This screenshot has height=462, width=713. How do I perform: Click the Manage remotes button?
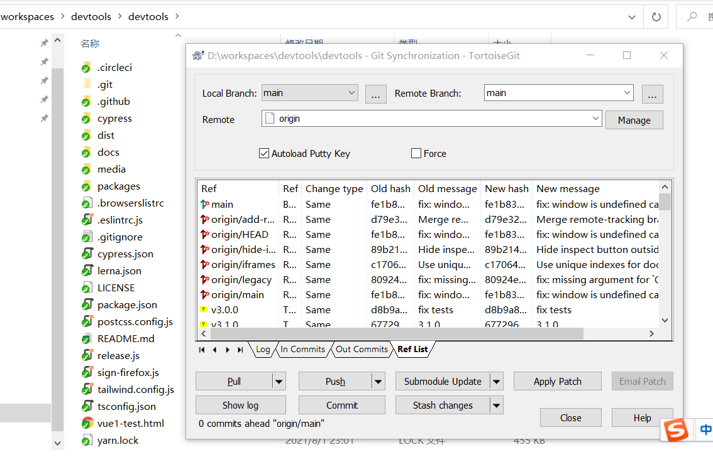(x=634, y=121)
